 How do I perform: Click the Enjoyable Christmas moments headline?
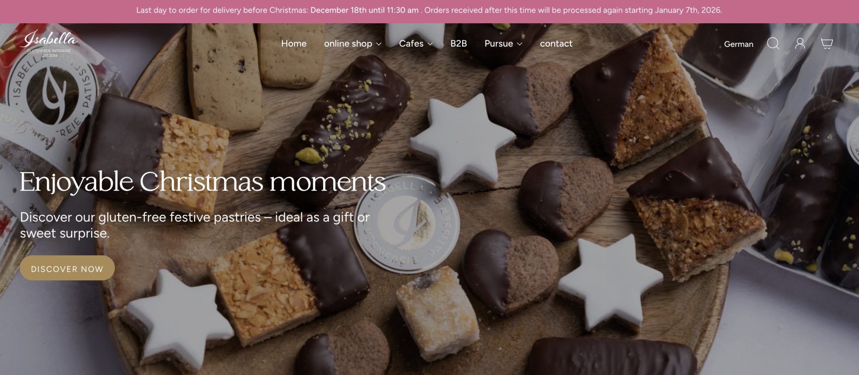click(x=203, y=182)
